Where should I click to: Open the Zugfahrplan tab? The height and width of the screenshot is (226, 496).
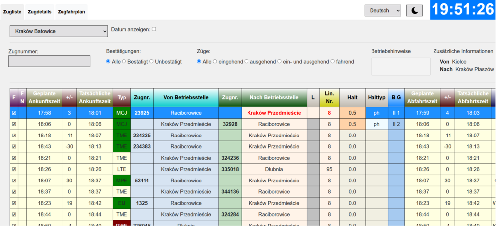(71, 11)
